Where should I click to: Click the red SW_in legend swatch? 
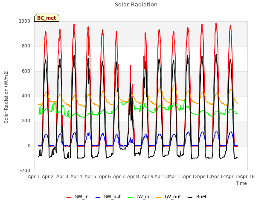69,197
